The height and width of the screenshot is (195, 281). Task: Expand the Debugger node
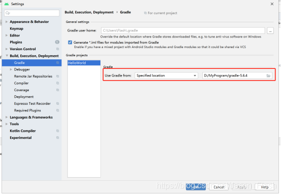(11, 69)
